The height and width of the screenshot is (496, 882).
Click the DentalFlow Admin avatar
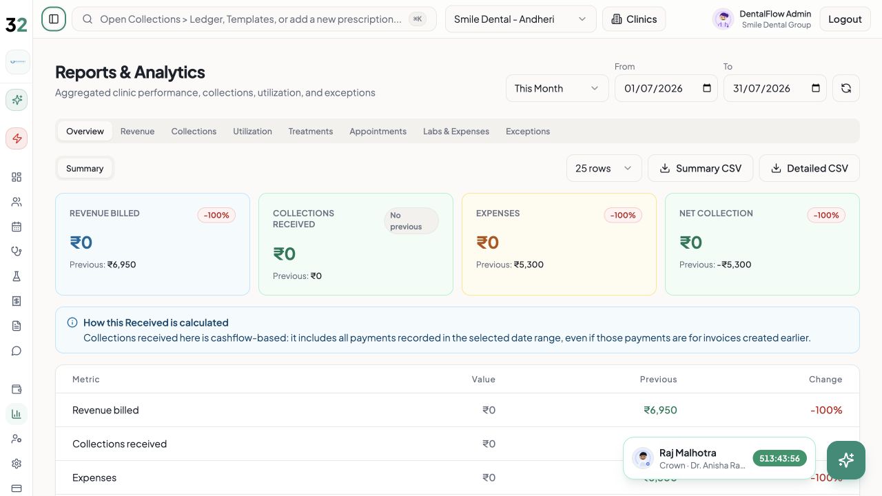tap(723, 19)
